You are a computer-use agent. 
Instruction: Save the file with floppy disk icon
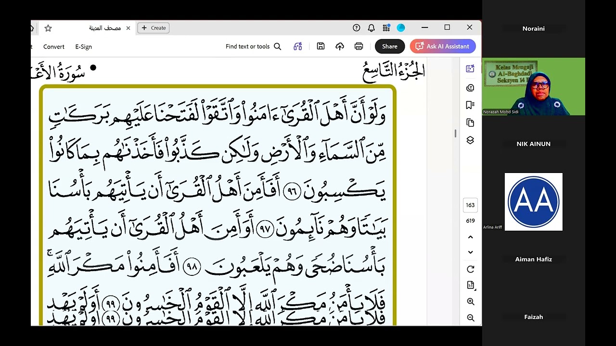click(321, 47)
